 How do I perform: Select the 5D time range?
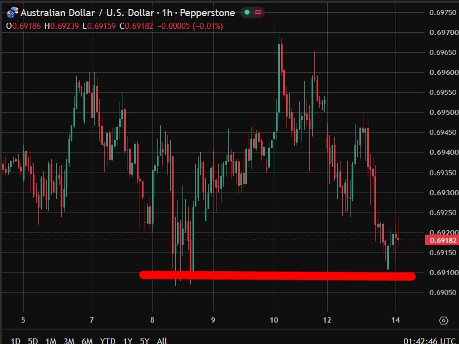33,341
